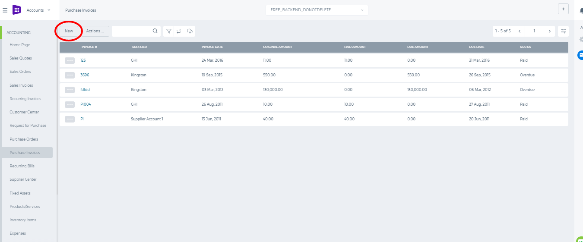Click the ACCOUNTING section heading
Viewport: 583px width, 242px height.
(19, 33)
